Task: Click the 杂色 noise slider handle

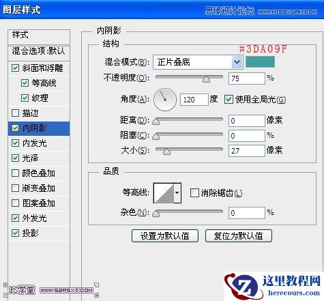Action: tap(156, 214)
